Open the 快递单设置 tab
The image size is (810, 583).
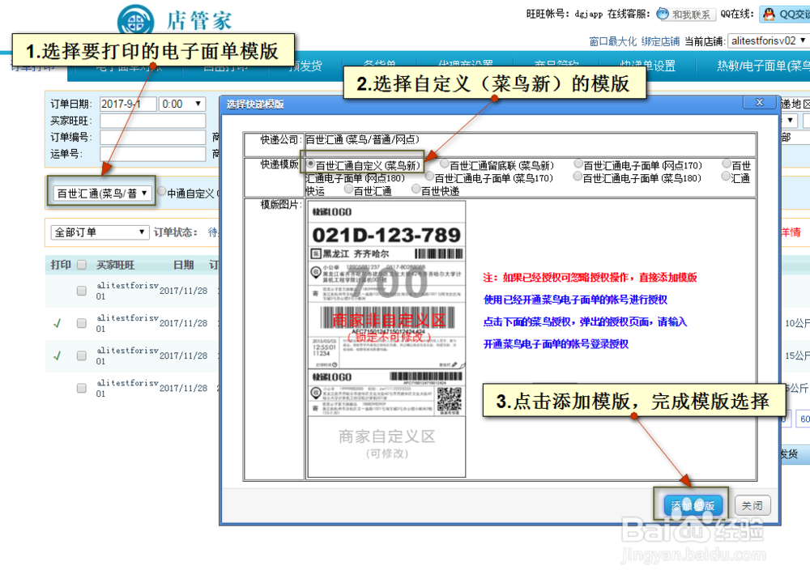[647, 66]
